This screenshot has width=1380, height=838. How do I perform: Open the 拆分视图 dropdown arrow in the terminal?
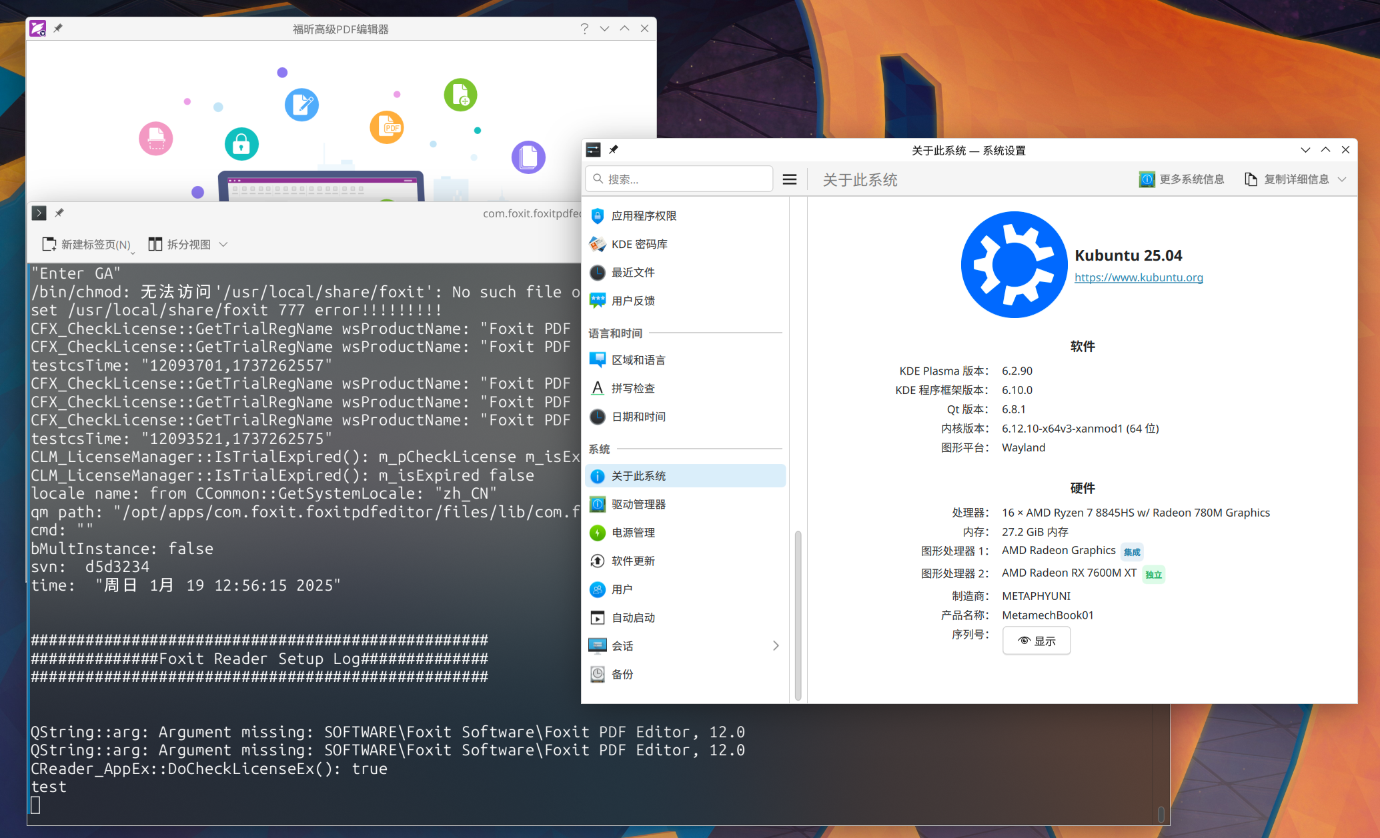pos(223,245)
